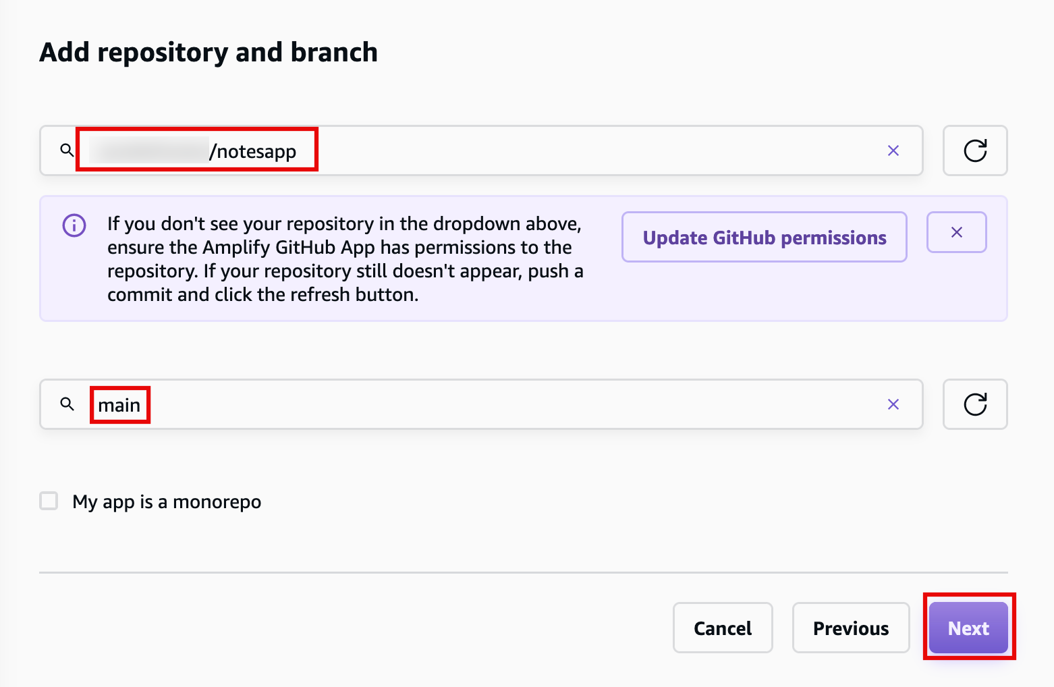Click Update GitHub permissions
This screenshot has width=1054, height=687.
pos(764,237)
